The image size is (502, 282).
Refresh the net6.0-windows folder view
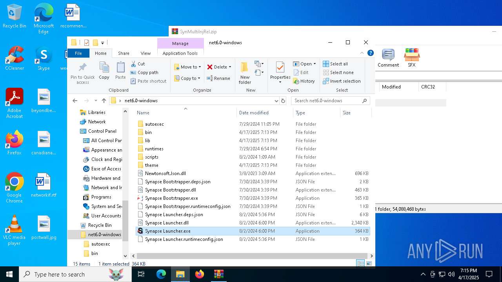pyautogui.click(x=283, y=101)
